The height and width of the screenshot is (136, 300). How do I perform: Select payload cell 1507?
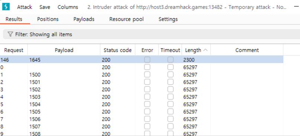(35, 127)
